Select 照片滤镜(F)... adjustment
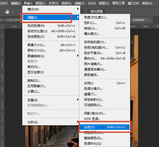 click(x=104, y=64)
